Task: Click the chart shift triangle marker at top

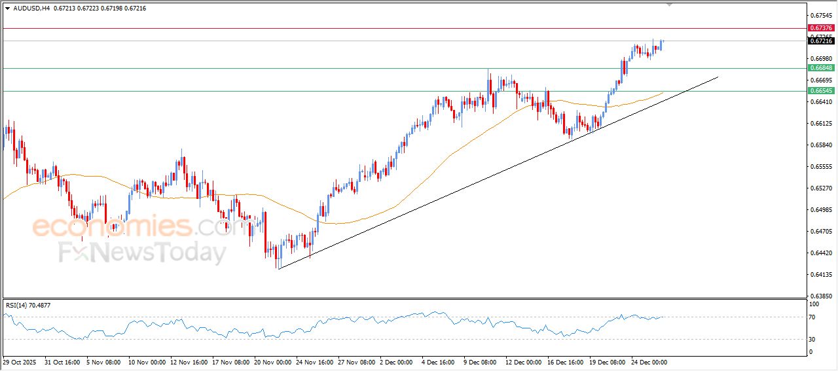Action: click(x=669, y=5)
